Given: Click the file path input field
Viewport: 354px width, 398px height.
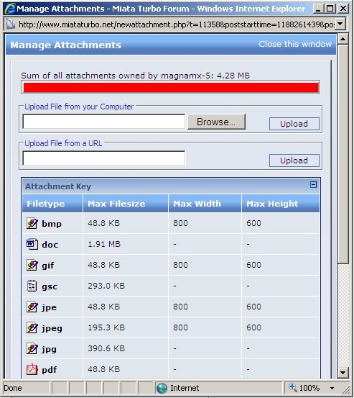Looking at the screenshot, I should (104, 122).
